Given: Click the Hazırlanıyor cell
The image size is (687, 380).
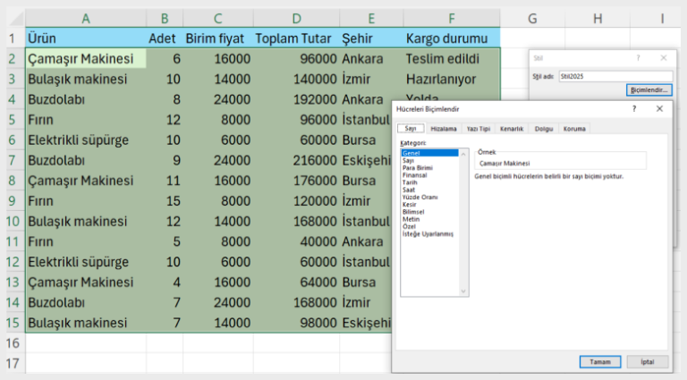Looking at the screenshot, I should (x=451, y=80).
